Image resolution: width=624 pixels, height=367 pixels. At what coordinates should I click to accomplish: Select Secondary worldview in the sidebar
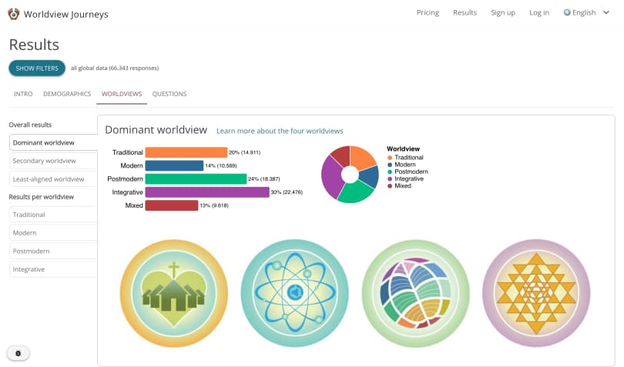(52, 161)
